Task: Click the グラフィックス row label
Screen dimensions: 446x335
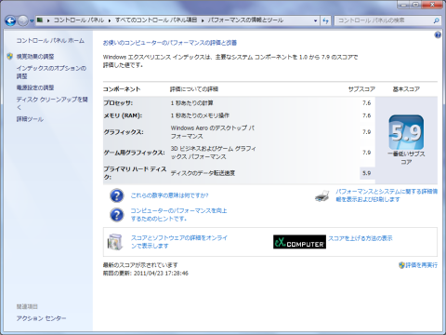Action: coord(124,132)
